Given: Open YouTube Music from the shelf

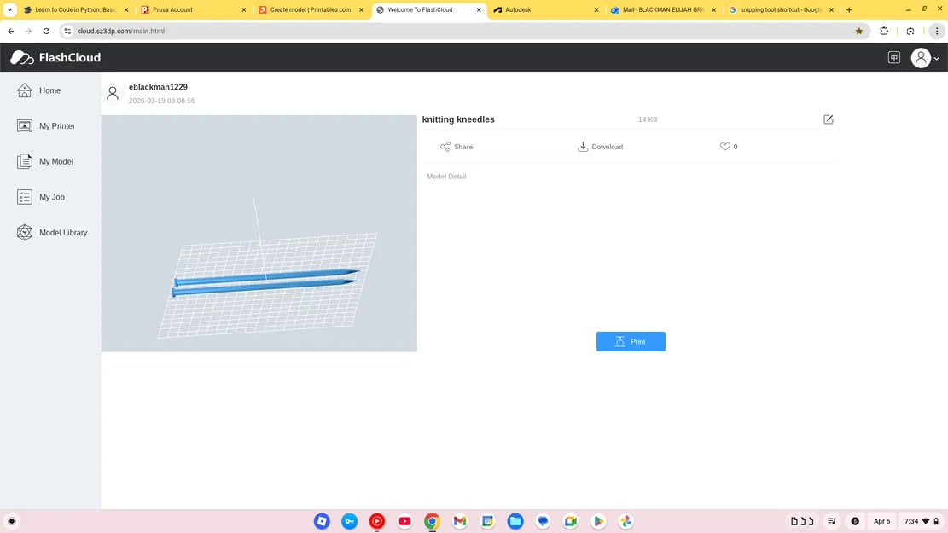Looking at the screenshot, I should pos(377,521).
